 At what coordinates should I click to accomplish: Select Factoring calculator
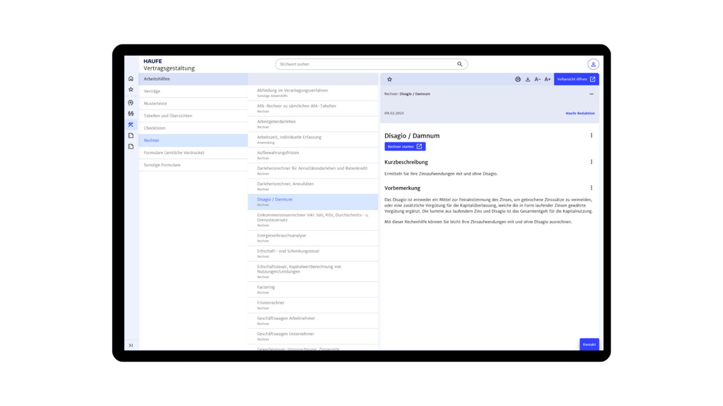point(313,289)
